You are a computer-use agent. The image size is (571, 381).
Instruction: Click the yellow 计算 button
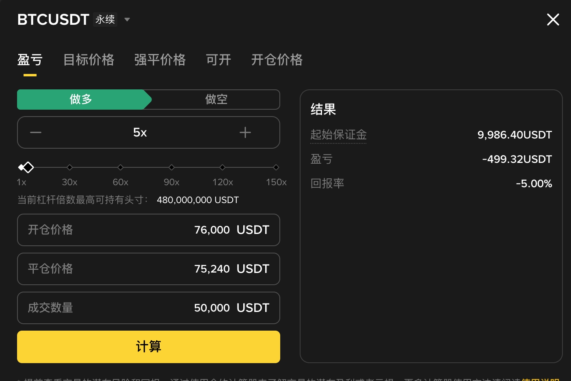(x=149, y=347)
